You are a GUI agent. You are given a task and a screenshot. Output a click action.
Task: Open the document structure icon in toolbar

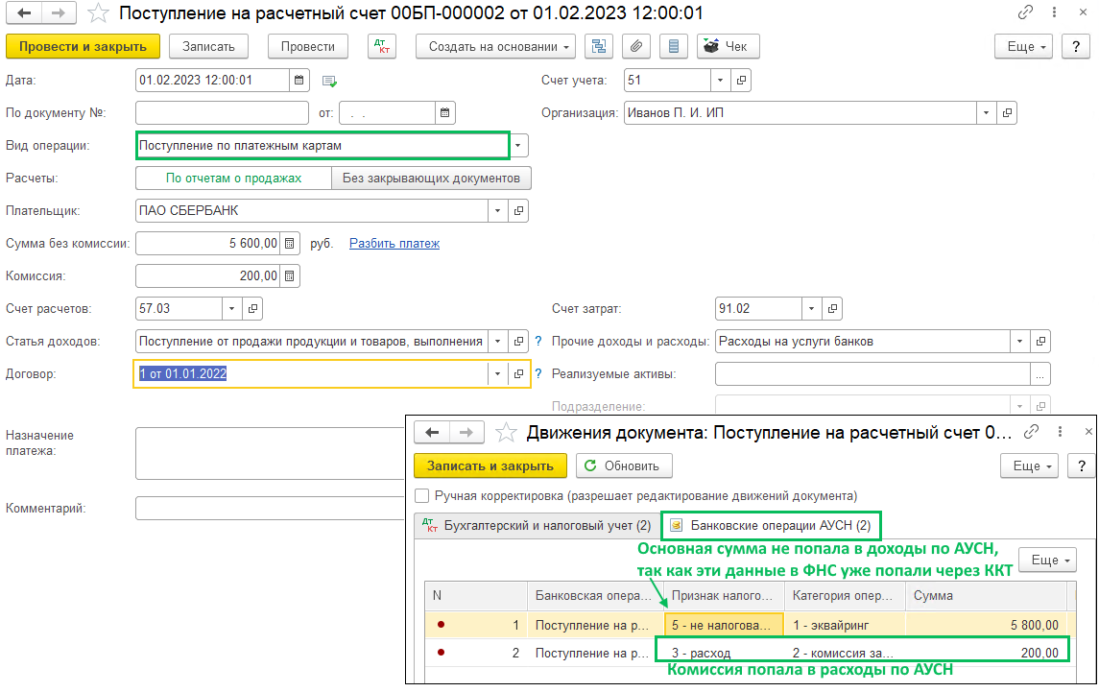click(x=600, y=46)
